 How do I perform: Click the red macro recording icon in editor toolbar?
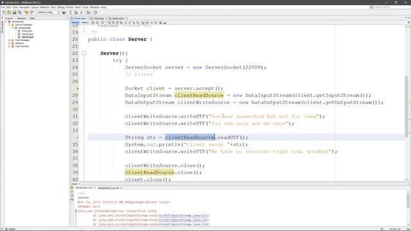click(152, 23)
